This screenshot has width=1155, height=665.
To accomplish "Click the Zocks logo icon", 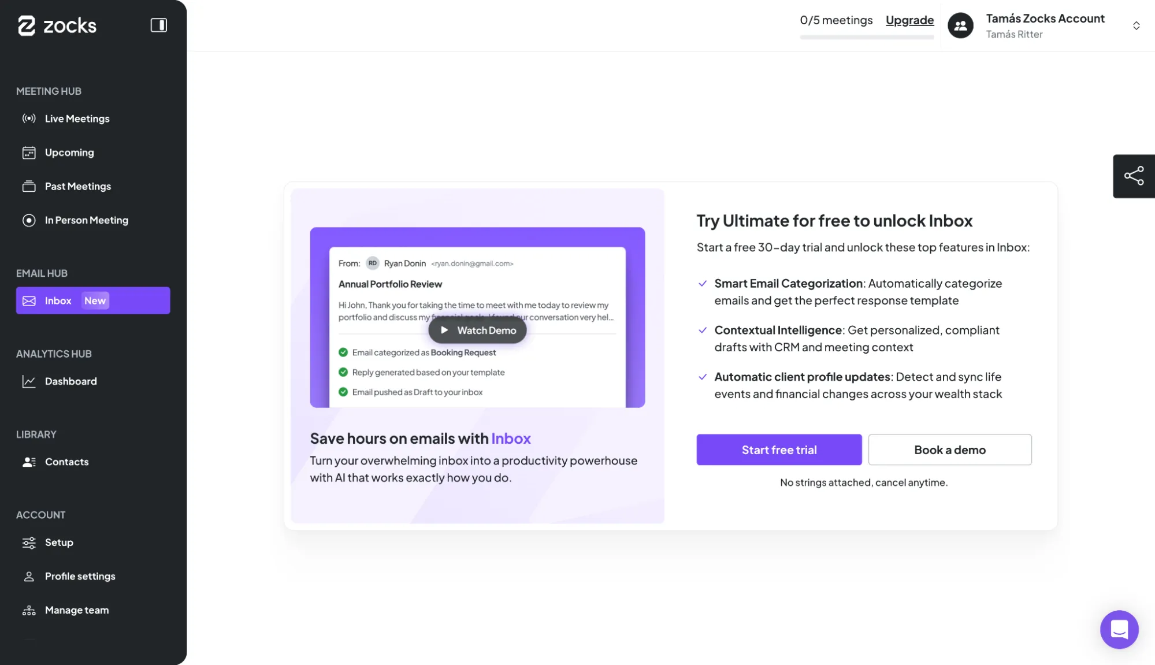I will point(27,25).
